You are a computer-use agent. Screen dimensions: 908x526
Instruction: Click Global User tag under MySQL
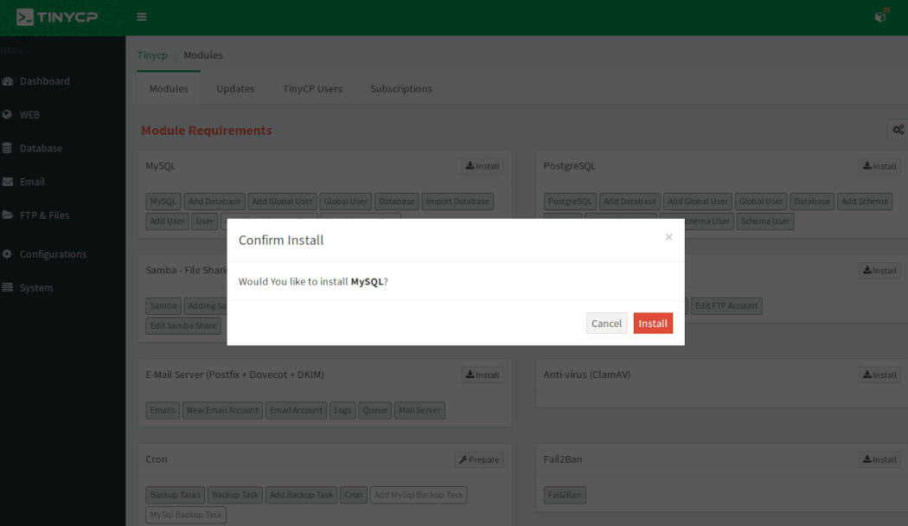pyautogui.click(x=346, y=202)
